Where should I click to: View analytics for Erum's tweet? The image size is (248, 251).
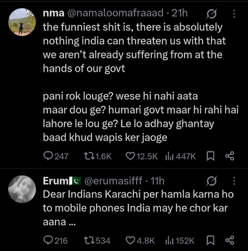pos(169,240)
